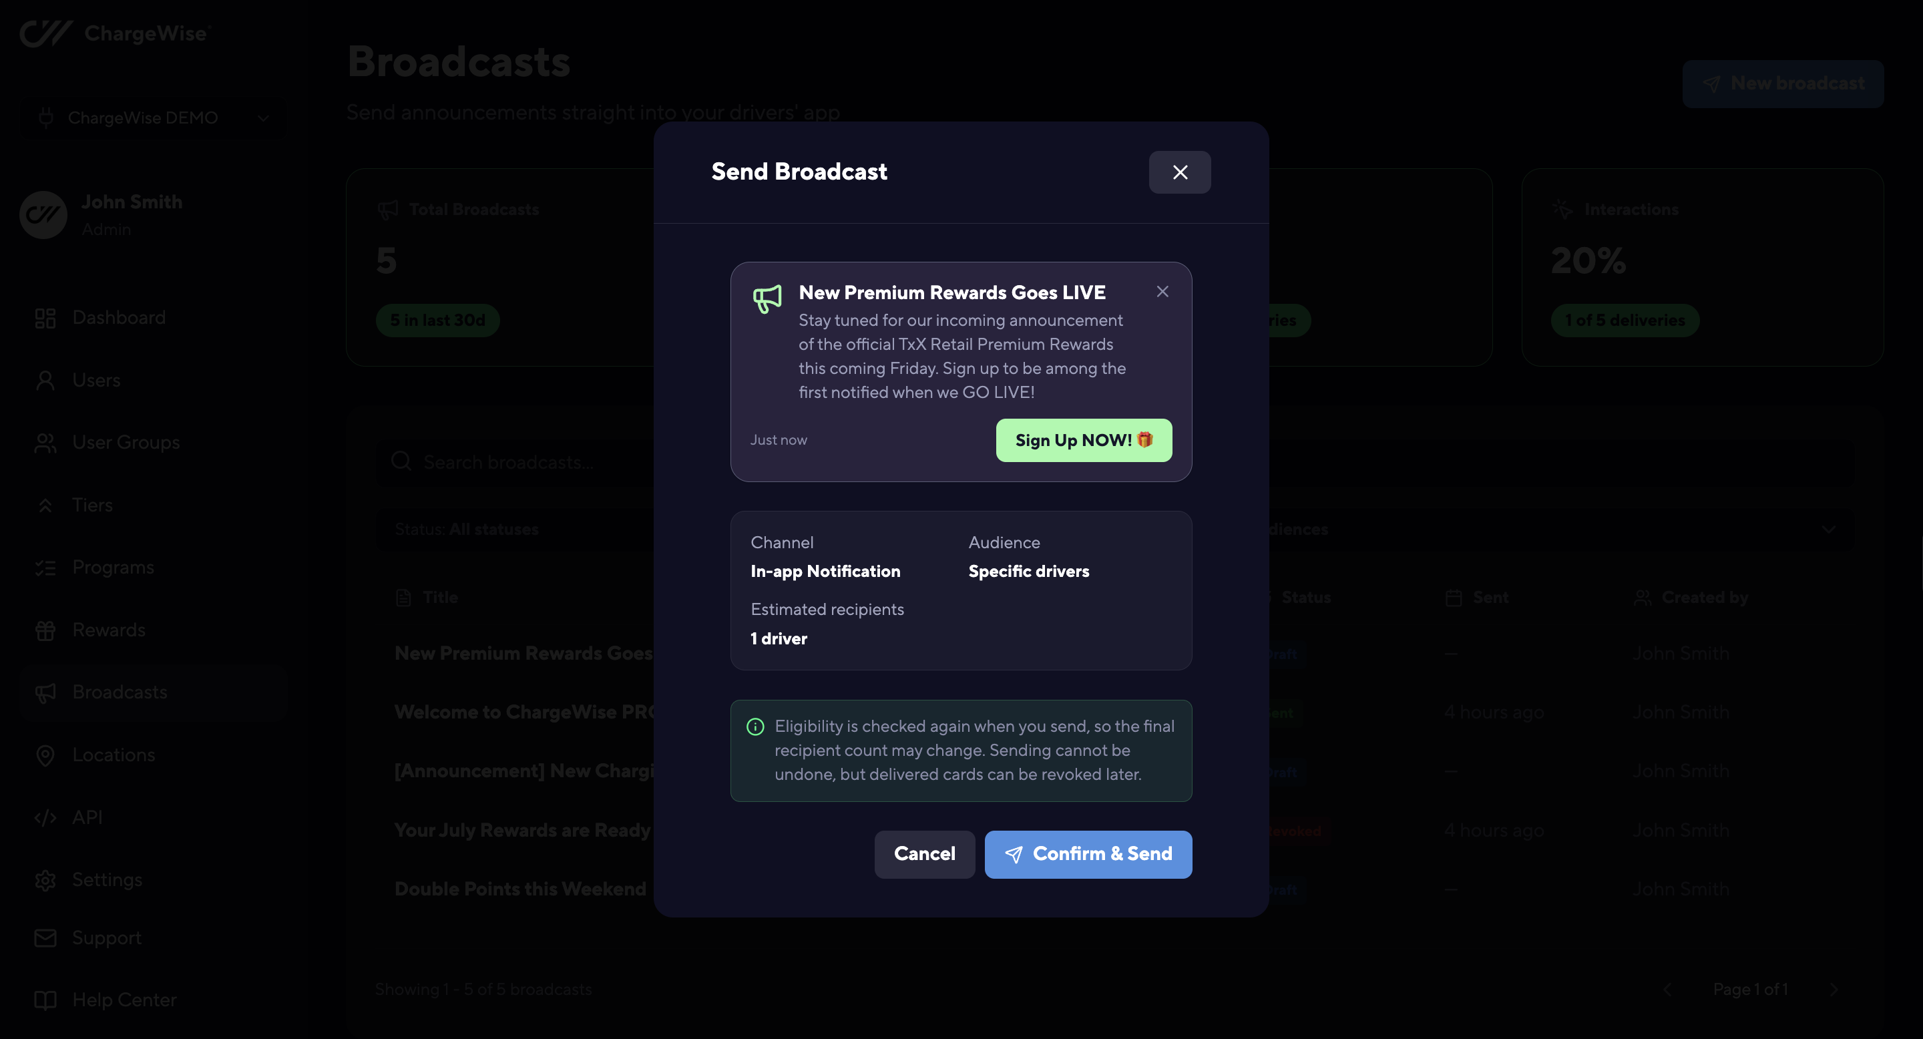
Task: Click the Sign Up NOW! button
Action: [x=1084, y=441]
